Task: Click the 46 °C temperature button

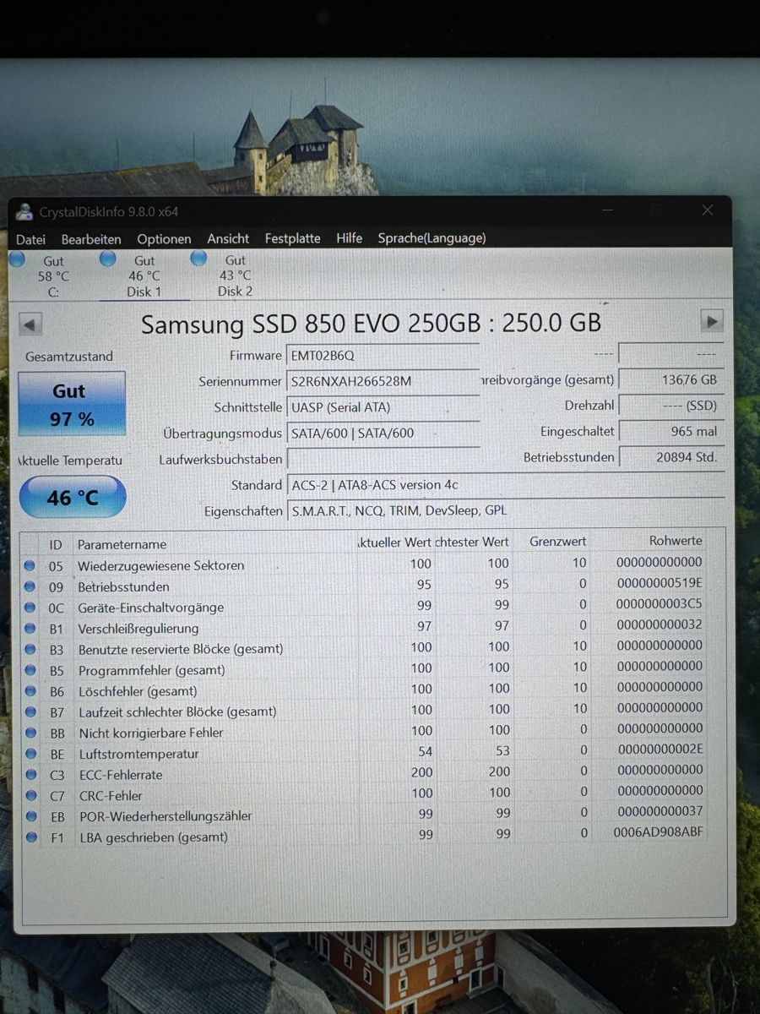Action: 72,497
